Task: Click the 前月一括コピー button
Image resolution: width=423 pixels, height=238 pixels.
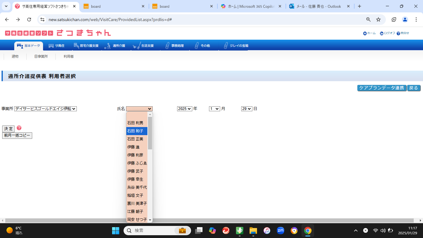Action: pyautogui.click(x=17, y=136)
